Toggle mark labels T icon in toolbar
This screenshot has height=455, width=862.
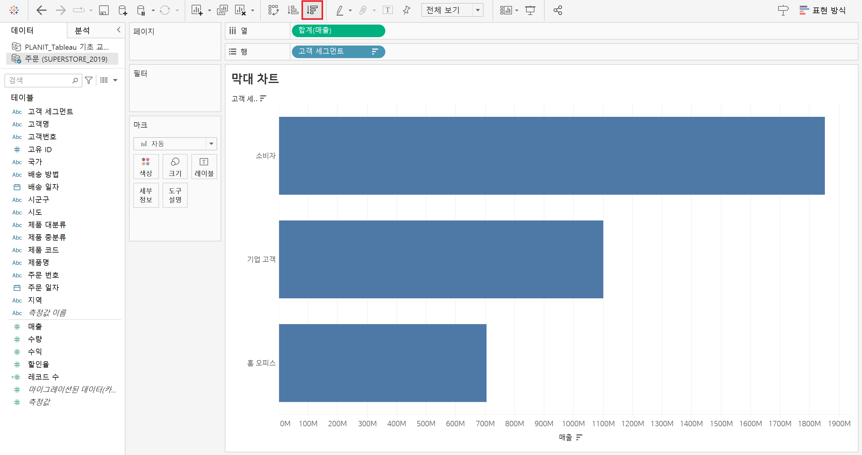pos(387,10)
